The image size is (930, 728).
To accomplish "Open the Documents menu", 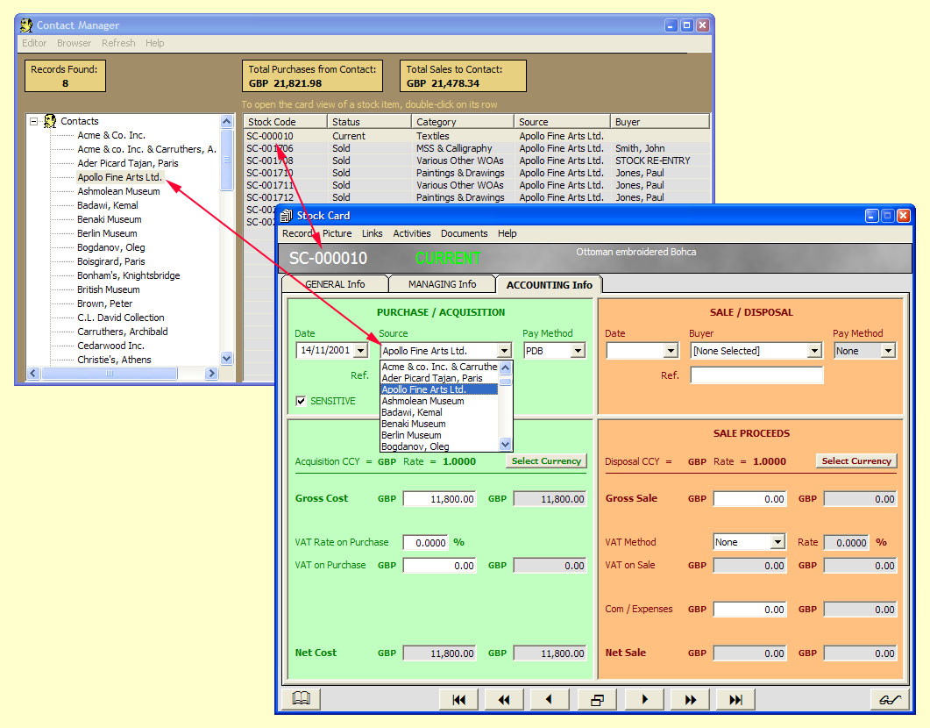I will [464, 233].
